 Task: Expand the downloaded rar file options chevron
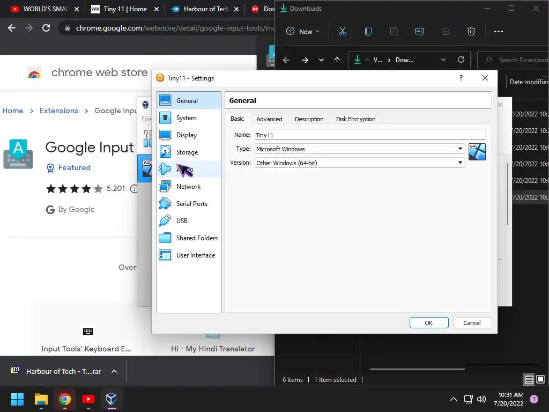coord(114,371)
